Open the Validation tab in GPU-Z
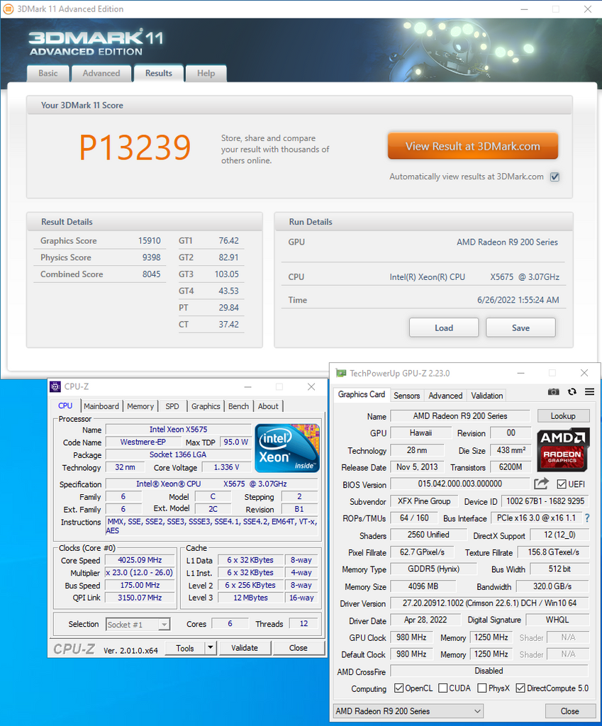 pyautogui.click(x=486, y=396)
